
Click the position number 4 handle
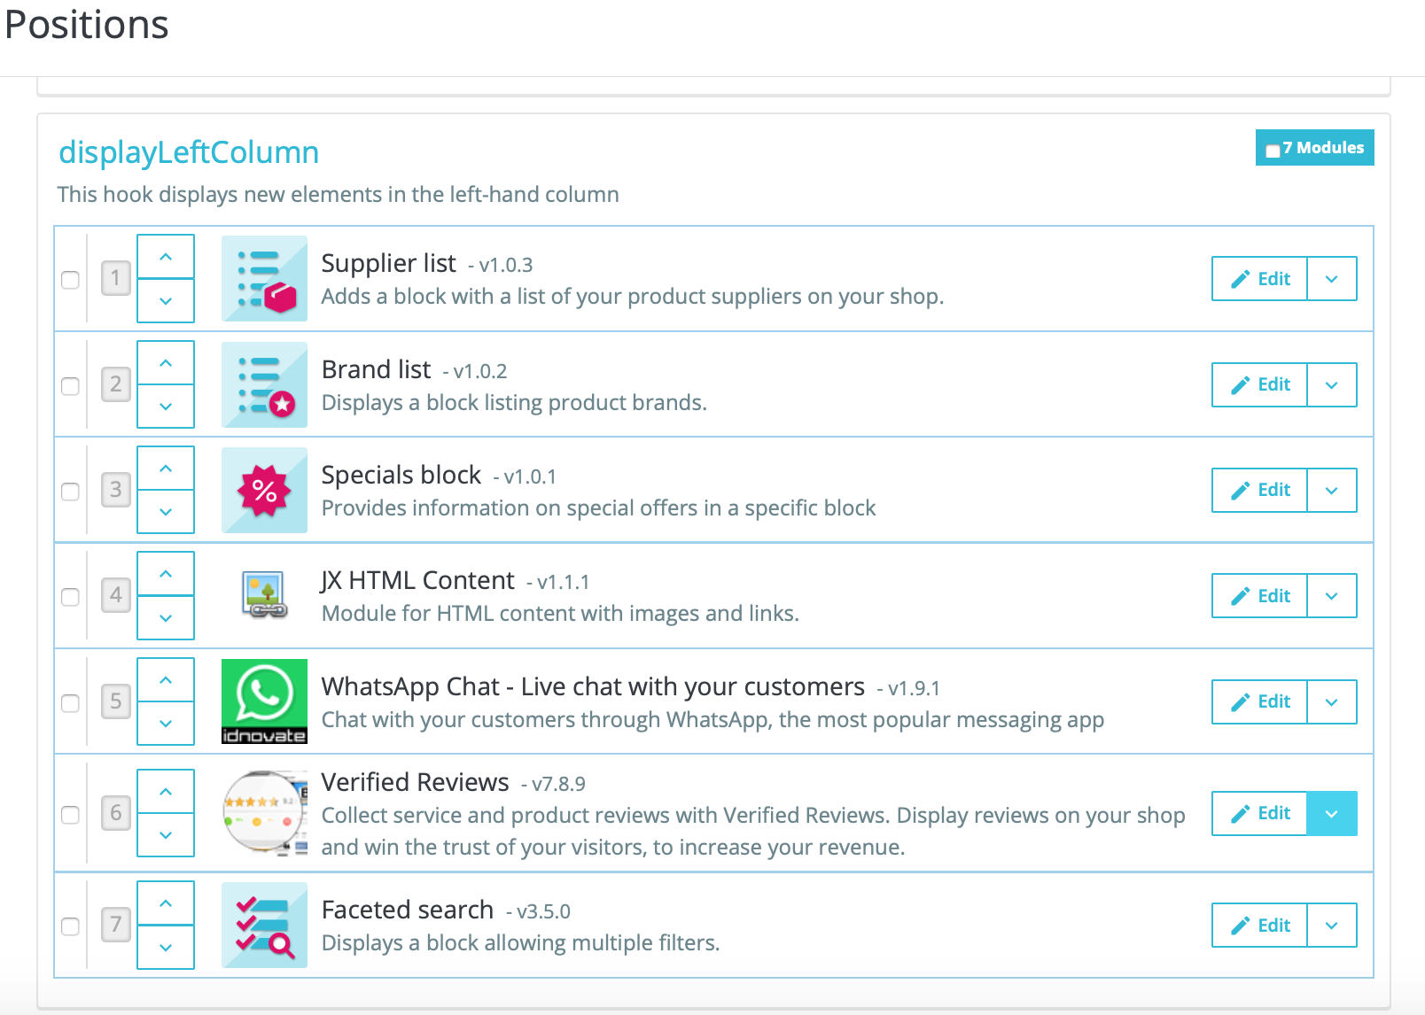[116, 595]
